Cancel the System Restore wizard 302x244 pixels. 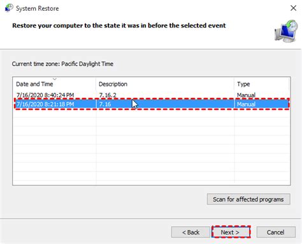click(276, 232)
